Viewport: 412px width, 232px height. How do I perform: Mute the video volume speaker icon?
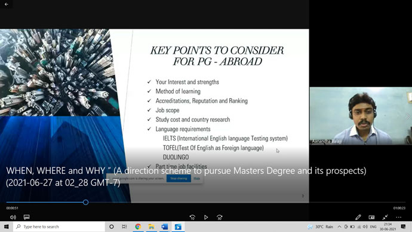pos(13,217)
